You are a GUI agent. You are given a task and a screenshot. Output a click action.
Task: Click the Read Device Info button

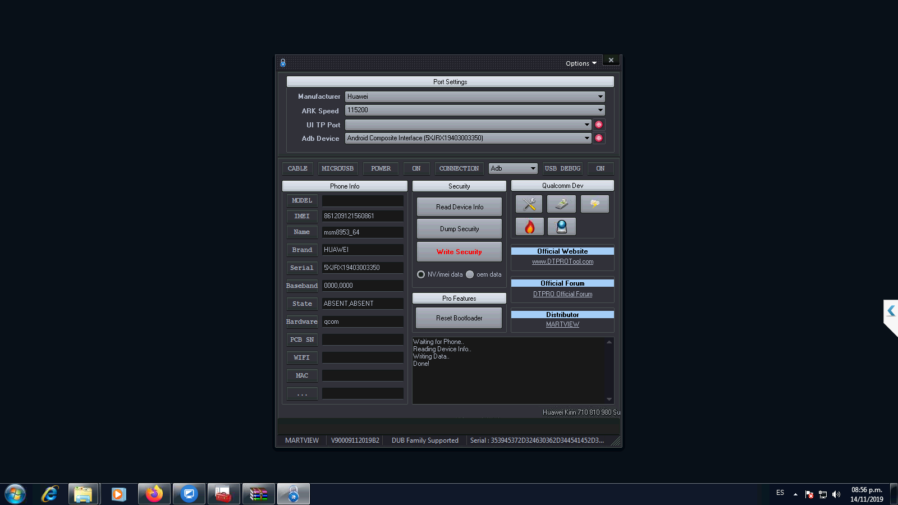(459, 207)
